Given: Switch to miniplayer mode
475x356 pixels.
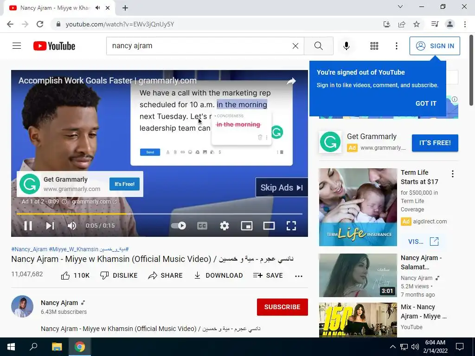Looking at the screenshot, I should click(247, 226).
